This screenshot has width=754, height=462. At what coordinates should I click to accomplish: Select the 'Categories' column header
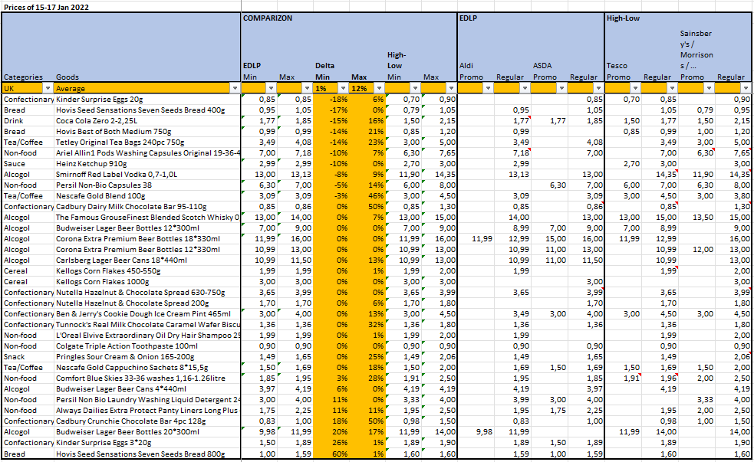(x=23, y=77)
